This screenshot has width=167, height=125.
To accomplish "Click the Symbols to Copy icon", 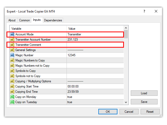I will pyautogui.click(x=12, y=71).
